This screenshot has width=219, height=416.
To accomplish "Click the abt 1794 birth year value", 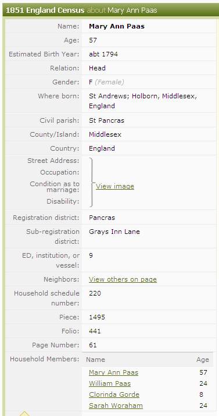I will click(103, 54).
